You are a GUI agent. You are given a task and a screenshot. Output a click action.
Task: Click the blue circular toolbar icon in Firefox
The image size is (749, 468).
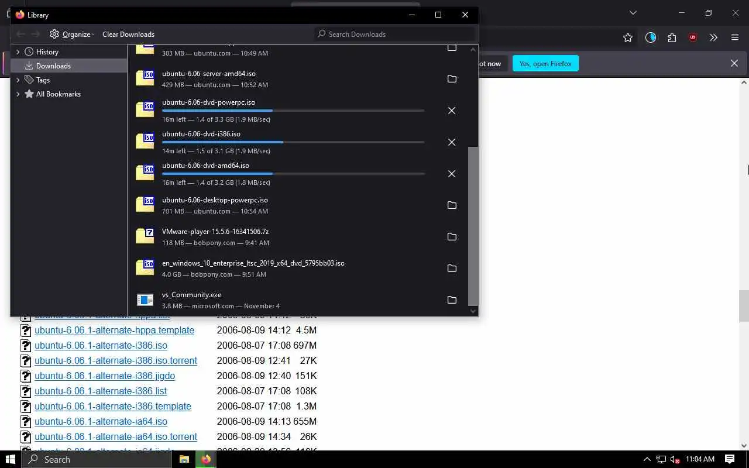coord(651,37)
